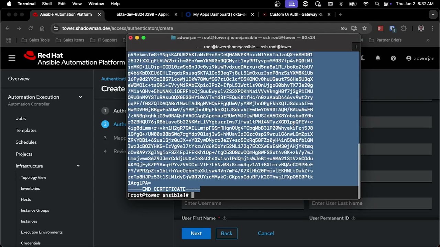Open the browser three-dot menu
The width and height of the screenshot is (440, 247).
(432, 28)
